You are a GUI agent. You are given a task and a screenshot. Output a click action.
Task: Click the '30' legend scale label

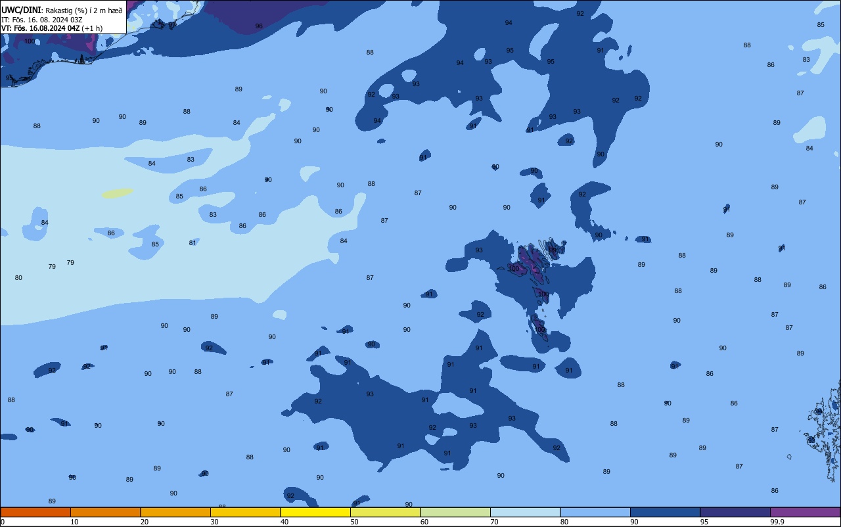pos(214,522)
